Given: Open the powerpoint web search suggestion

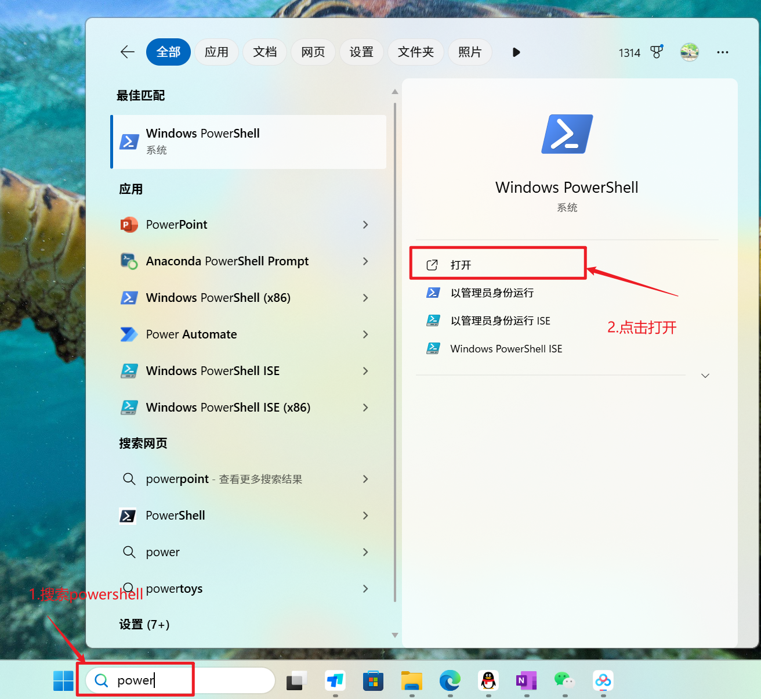Looking at the screenshot, I should point(249,479).
